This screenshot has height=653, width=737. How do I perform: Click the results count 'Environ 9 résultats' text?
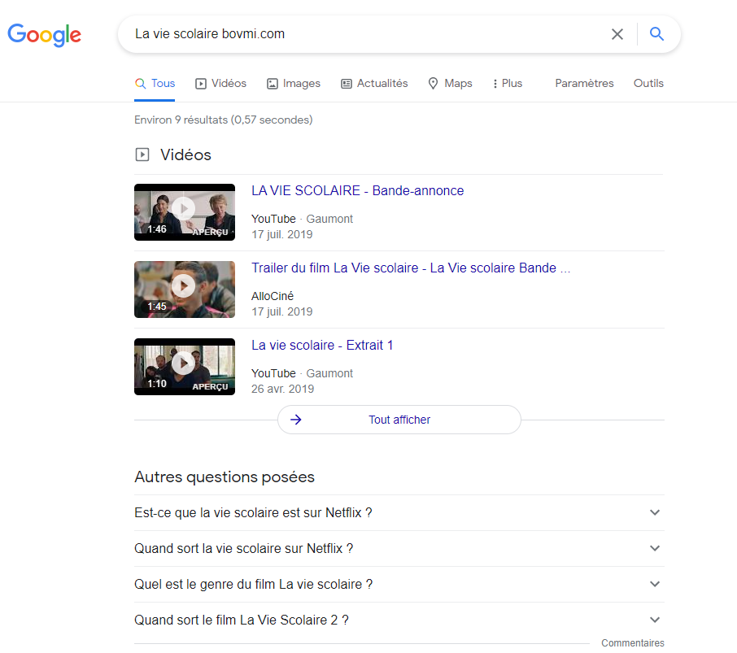(223, 120)
